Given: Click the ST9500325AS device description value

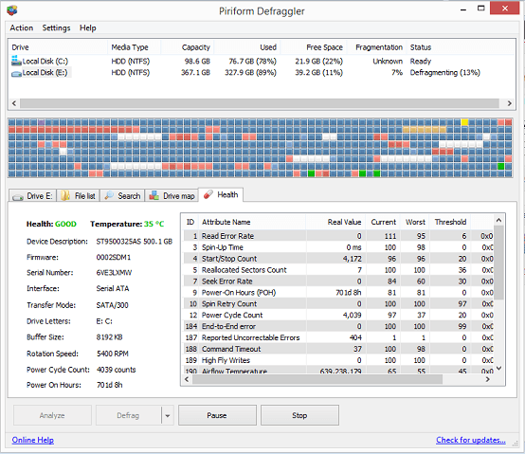Looking at the screenshot, I should tap(135, 242).
